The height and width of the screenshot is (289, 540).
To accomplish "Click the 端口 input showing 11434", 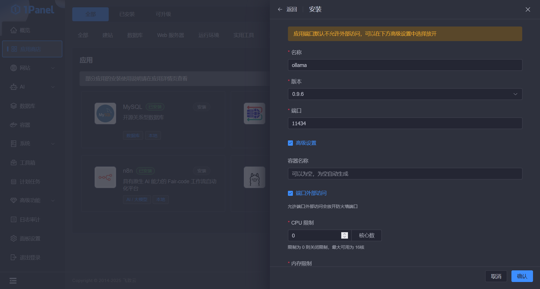I will [x=405, y=123].
